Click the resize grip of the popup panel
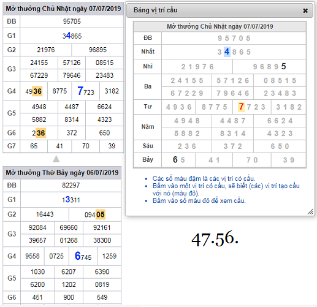 point(310,211)
